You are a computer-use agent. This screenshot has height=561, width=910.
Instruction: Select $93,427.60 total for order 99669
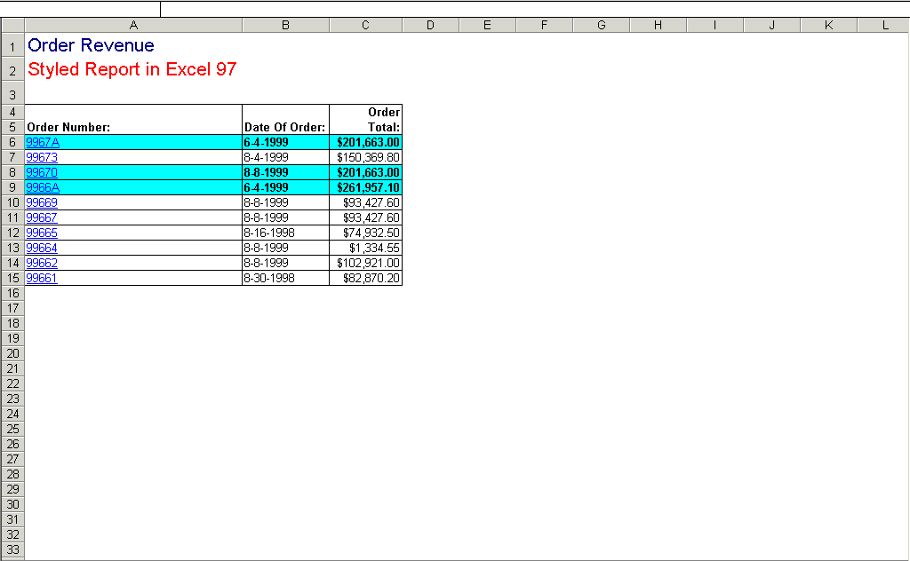[x=365, y=203]
